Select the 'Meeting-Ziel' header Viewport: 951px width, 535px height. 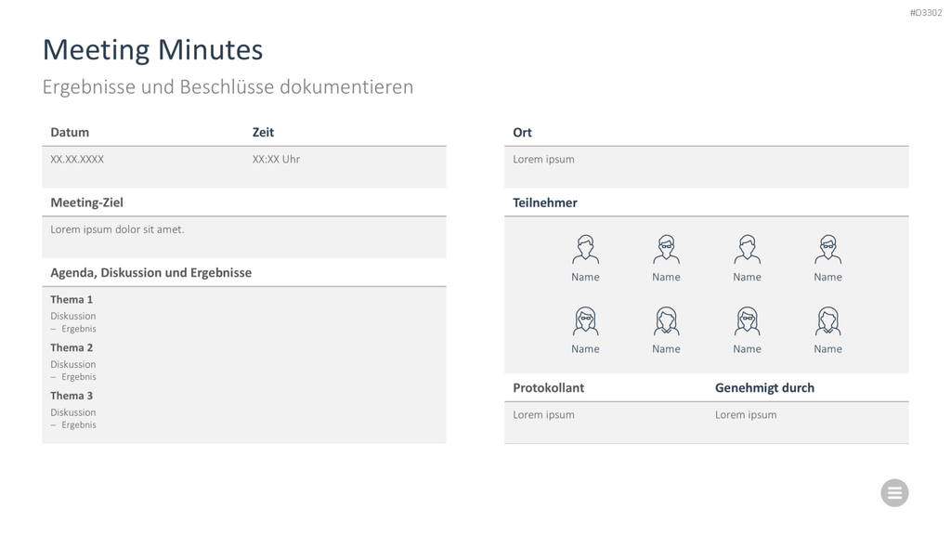(x=86, y=202)
